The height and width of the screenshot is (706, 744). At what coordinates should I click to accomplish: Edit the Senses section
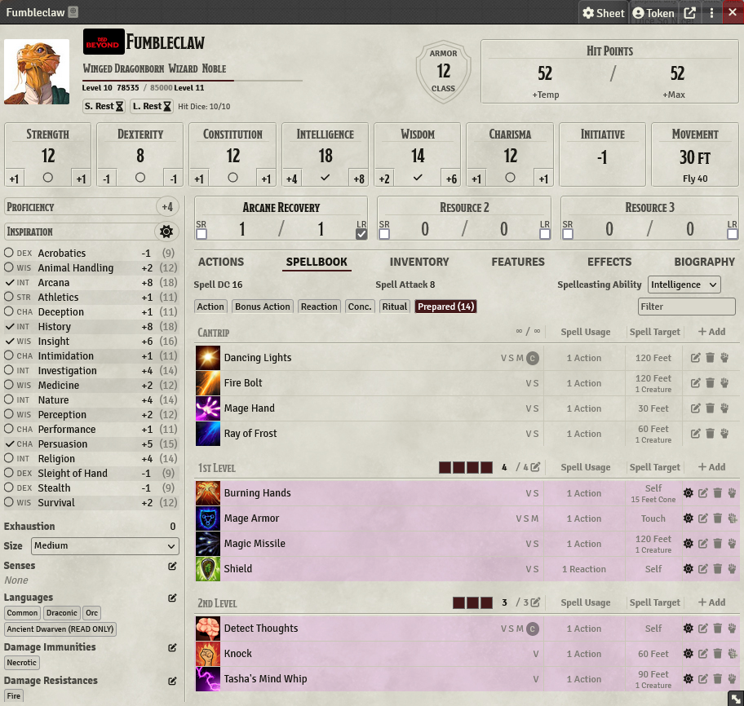point(172,566)
